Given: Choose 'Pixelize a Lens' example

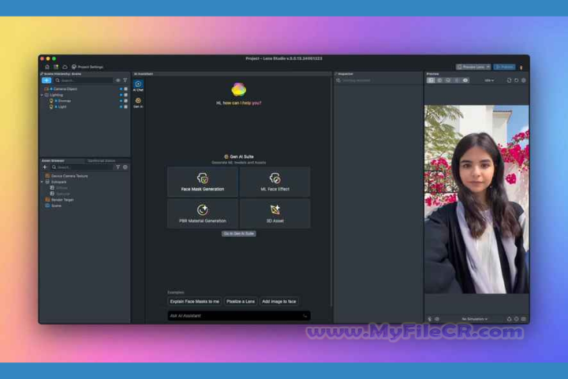Looking at the screenshot, I should 241,302.
